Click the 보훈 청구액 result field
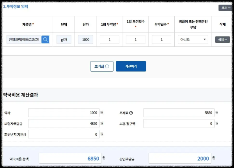The image size is (234, 168). (x=179, y=124)
